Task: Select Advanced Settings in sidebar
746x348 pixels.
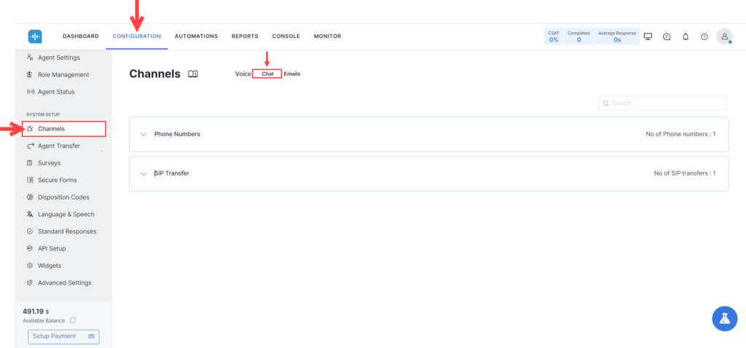Action: click(64, 282)
